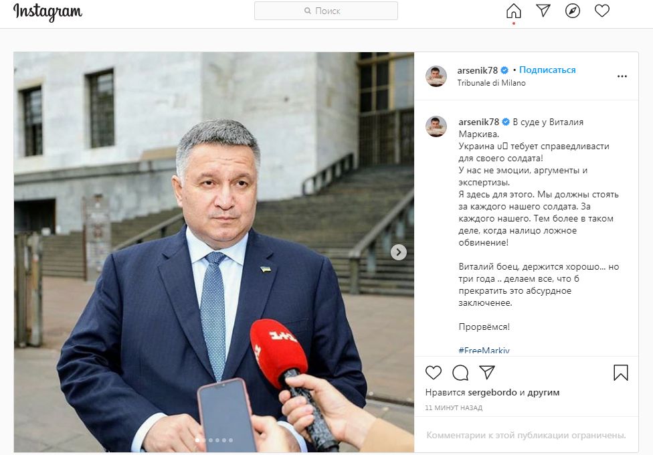Open arsenik78 username link in caption

coord(478,122)
